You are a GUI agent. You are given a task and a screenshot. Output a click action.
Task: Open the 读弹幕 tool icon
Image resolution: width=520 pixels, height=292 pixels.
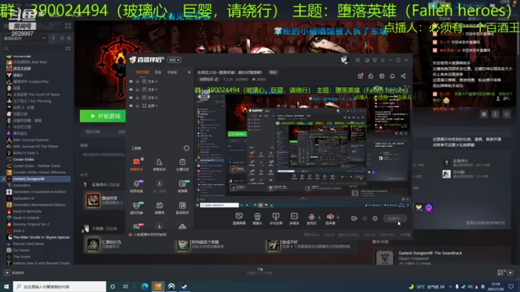pyautogui.click(x=183, y=186)
